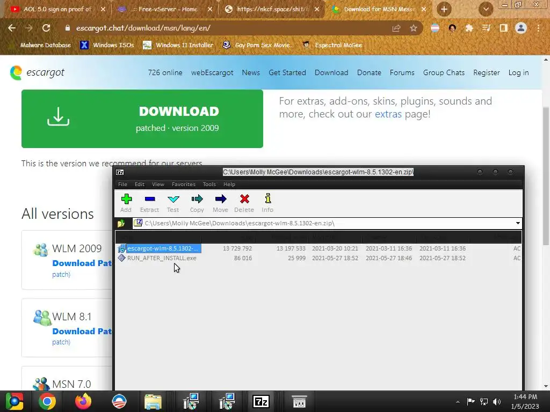Click the size value 86 016

pyautogui.click(x=243, y=258)
